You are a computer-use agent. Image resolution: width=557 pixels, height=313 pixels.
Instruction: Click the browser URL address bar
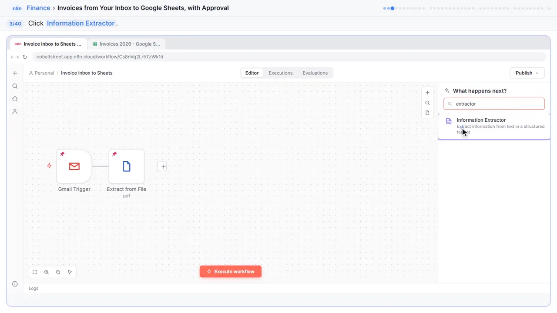(289, 57)
